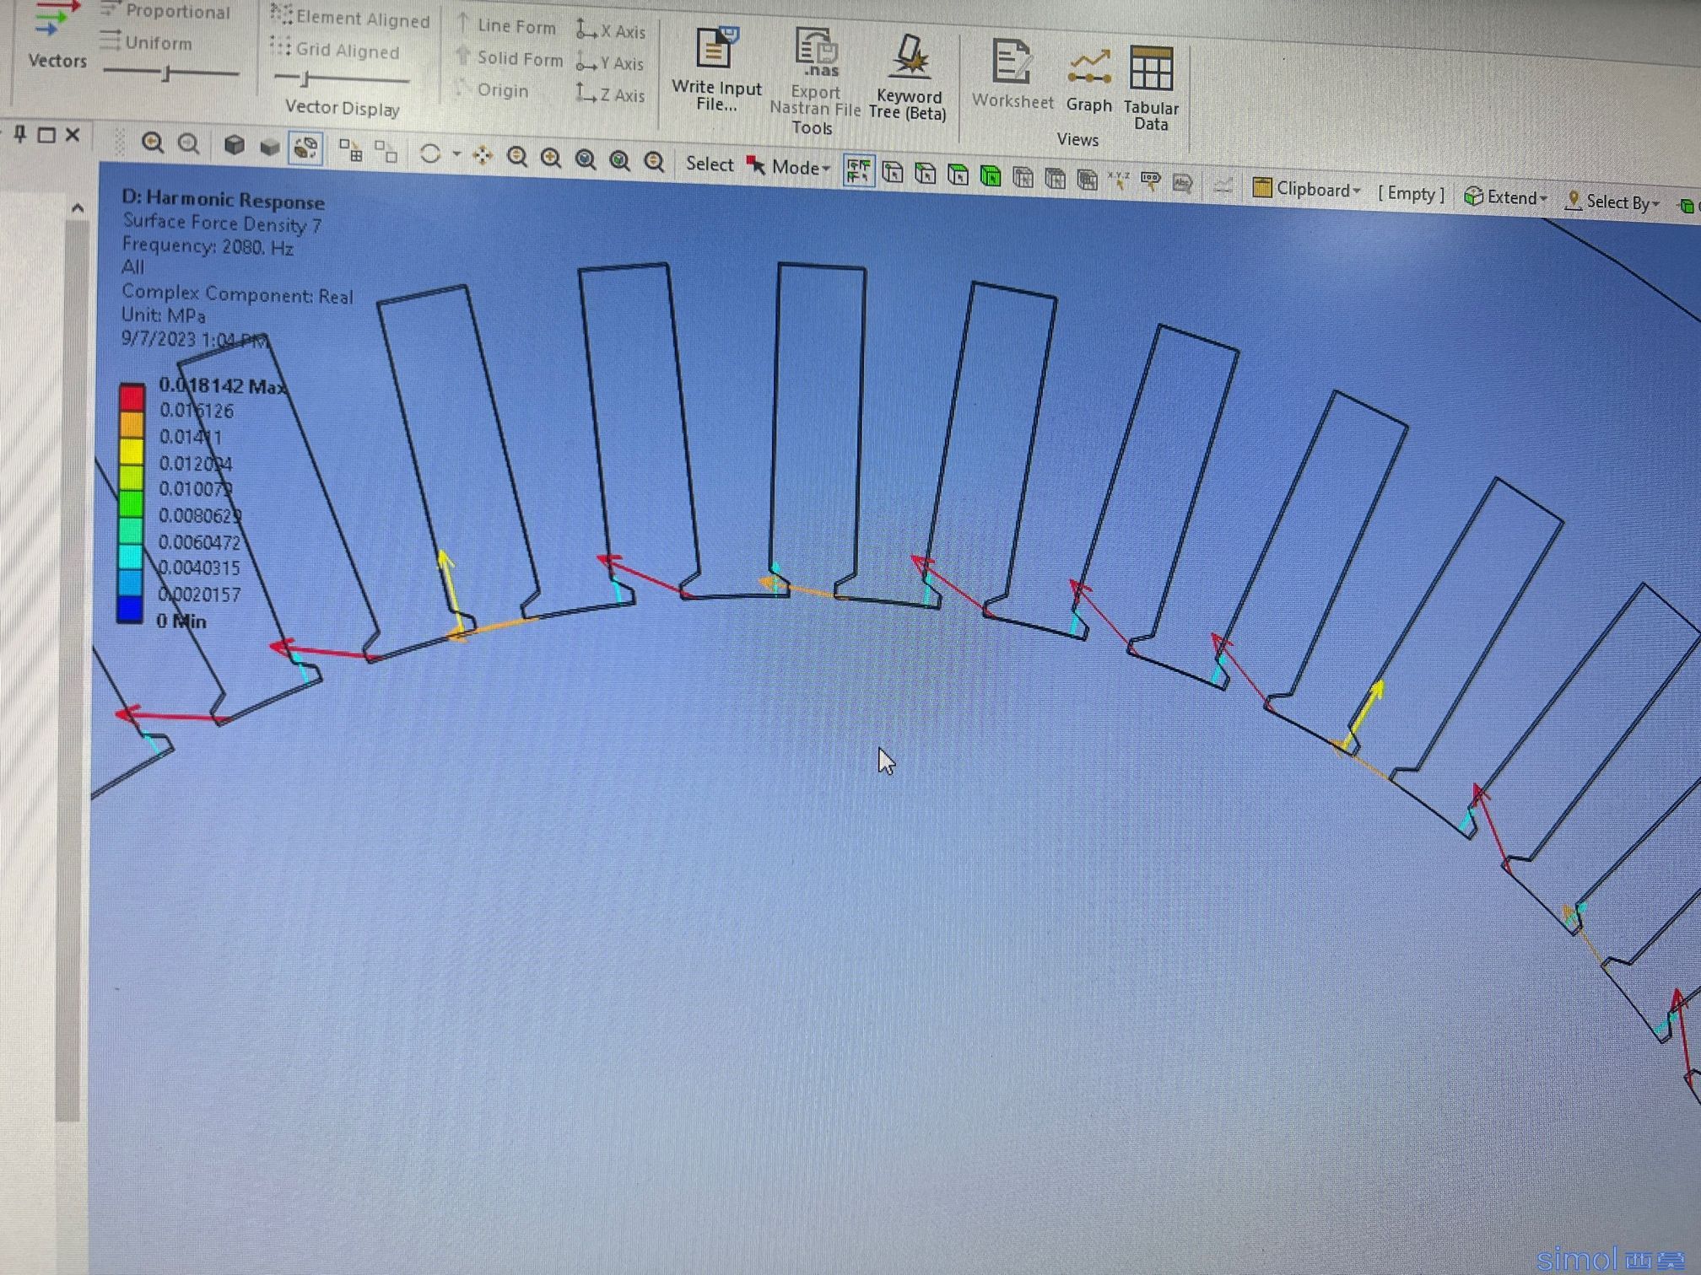
Task: Click the panel scroll-up arrow
Action: coord(78,207)
